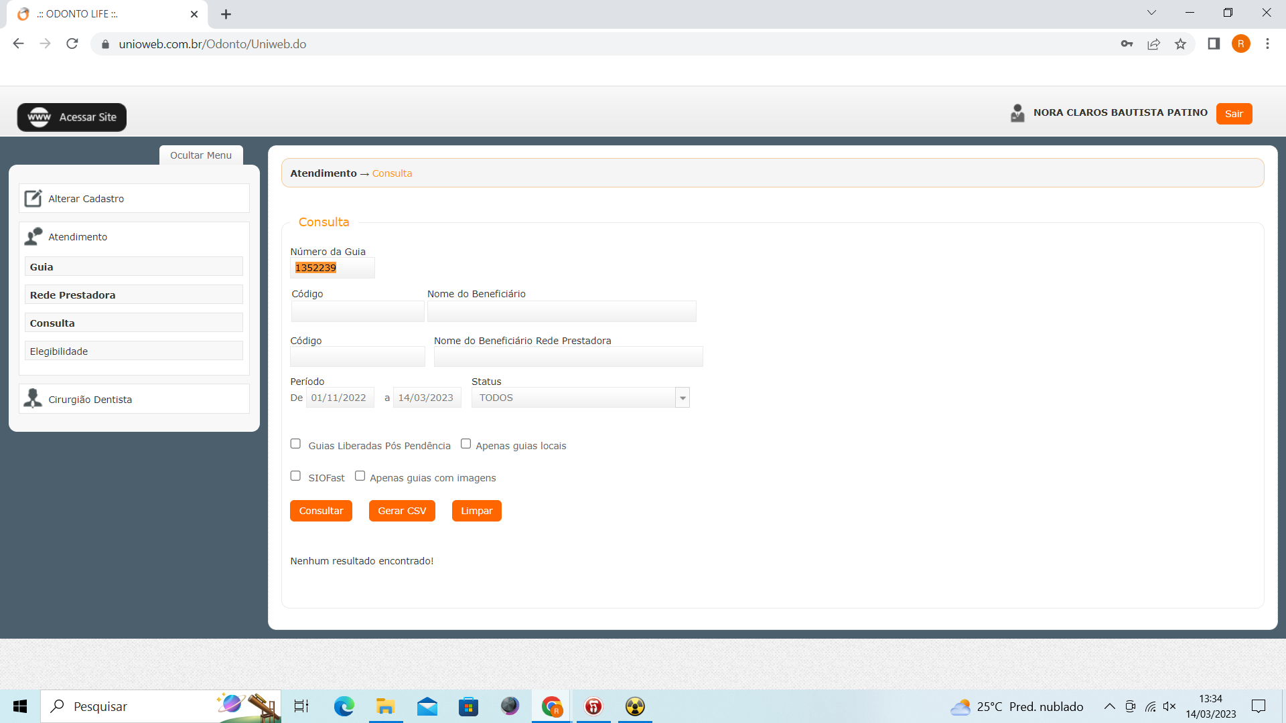Open the Elegibilidade menu item
The image size is (1286, 723).
(134, 351)
